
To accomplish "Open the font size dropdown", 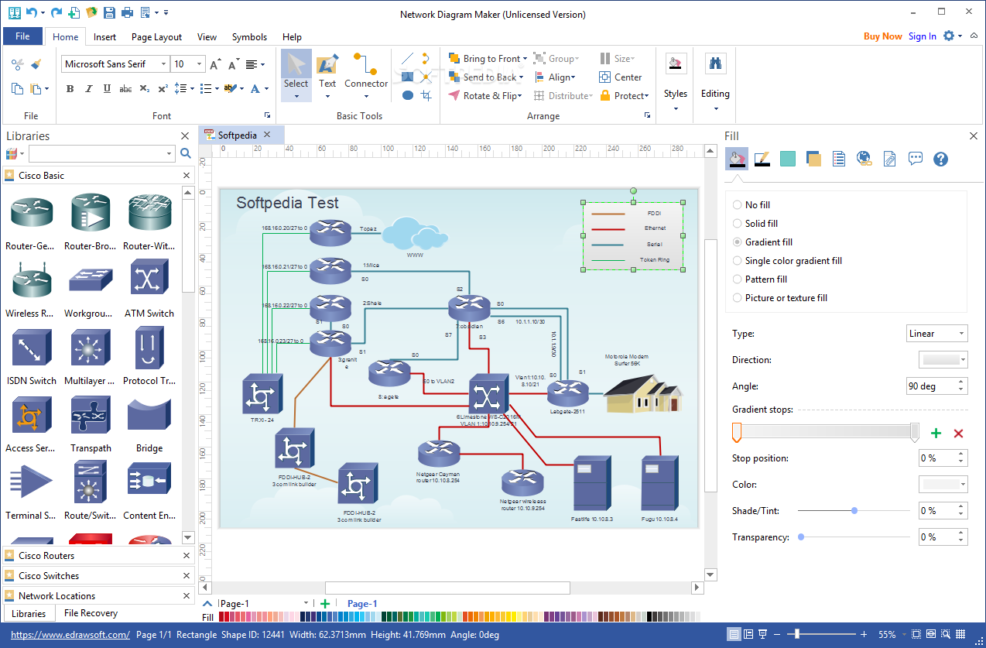I will [x=200, y=64].
